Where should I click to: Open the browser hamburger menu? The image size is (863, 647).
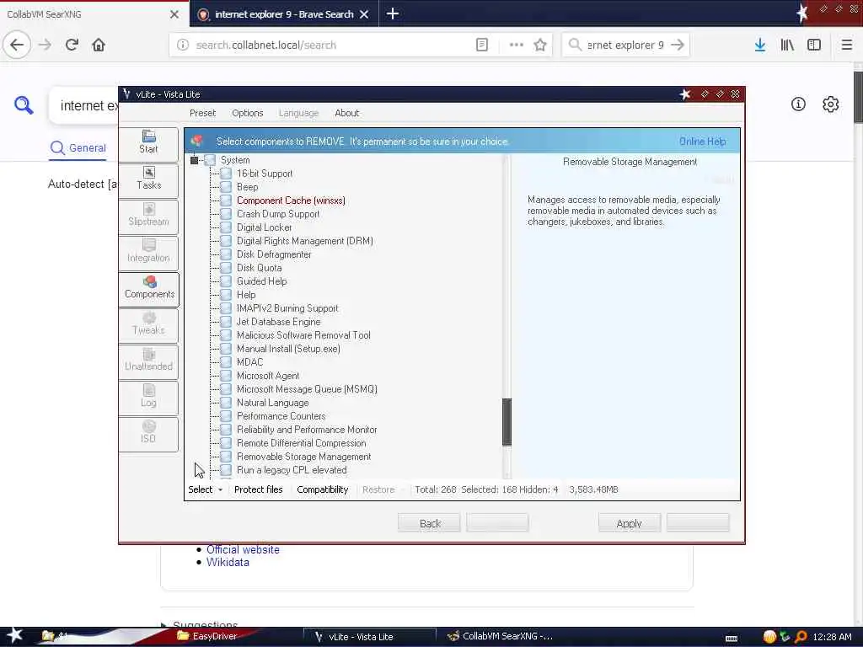coord(846,45)
